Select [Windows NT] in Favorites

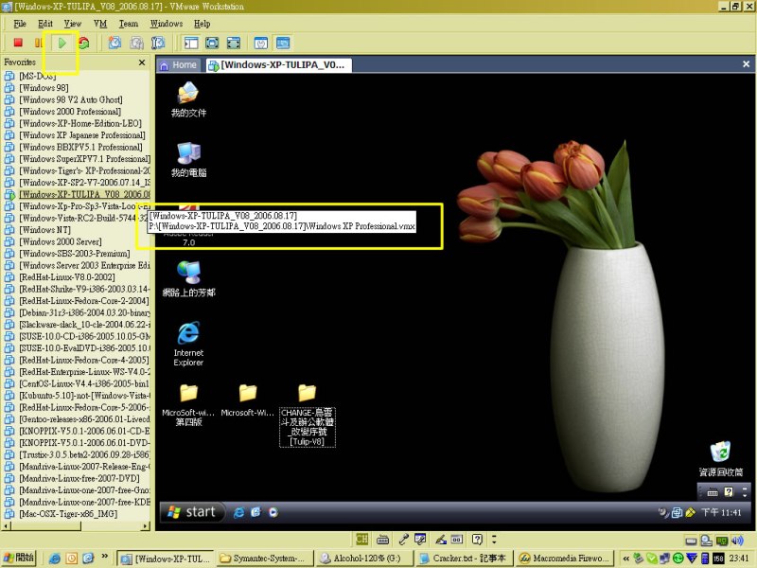44,230
